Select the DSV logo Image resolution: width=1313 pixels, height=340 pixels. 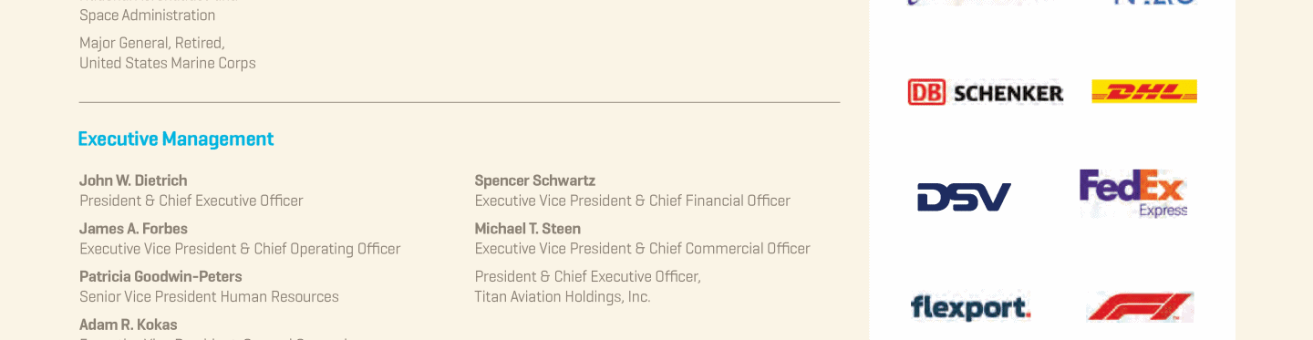click(964, 197)
